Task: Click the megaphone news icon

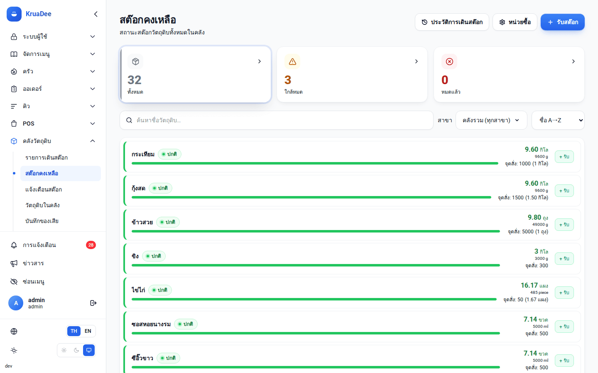Action: click(x=14, y=263)
